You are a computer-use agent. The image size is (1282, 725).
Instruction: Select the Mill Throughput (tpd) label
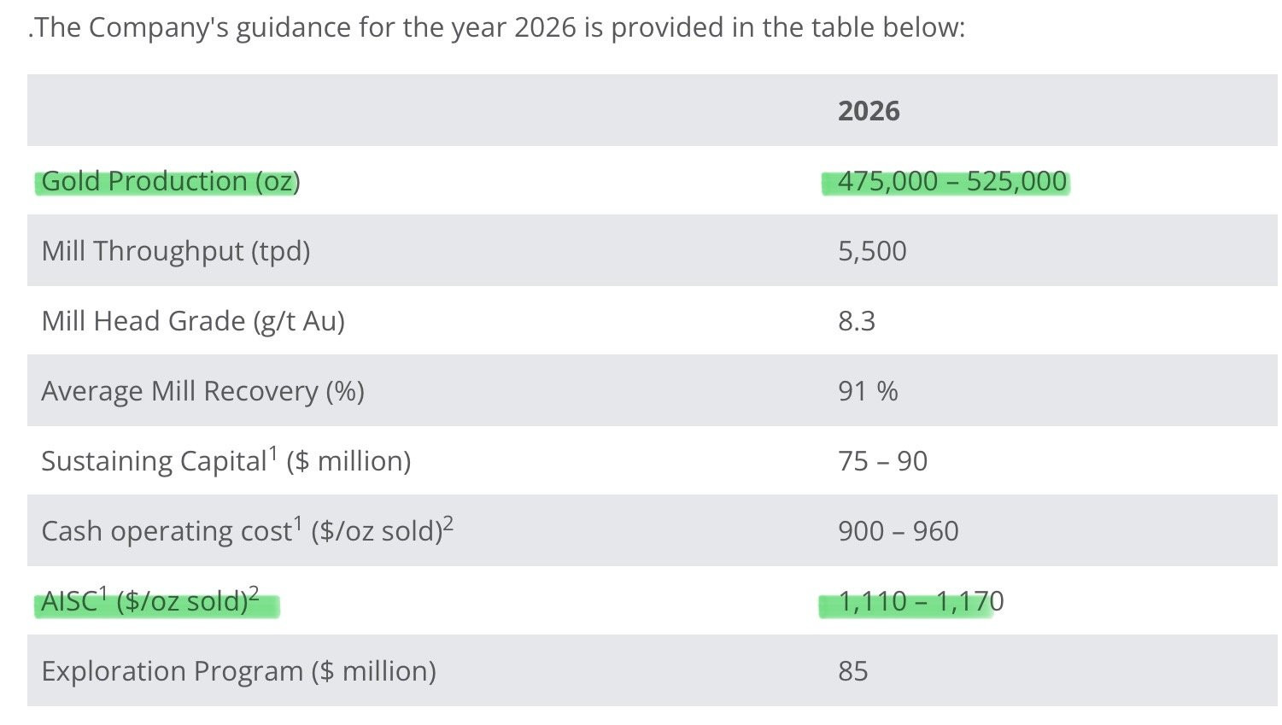(x=175, y=251)
